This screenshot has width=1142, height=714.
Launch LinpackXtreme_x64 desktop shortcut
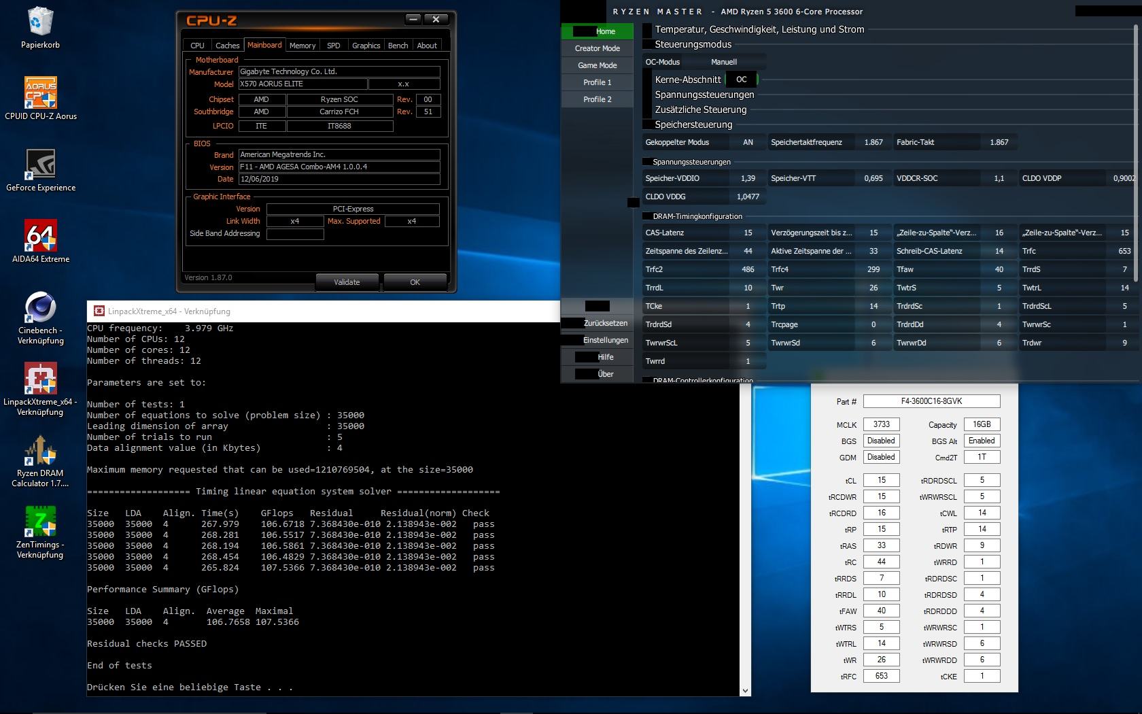click(41, 389)
